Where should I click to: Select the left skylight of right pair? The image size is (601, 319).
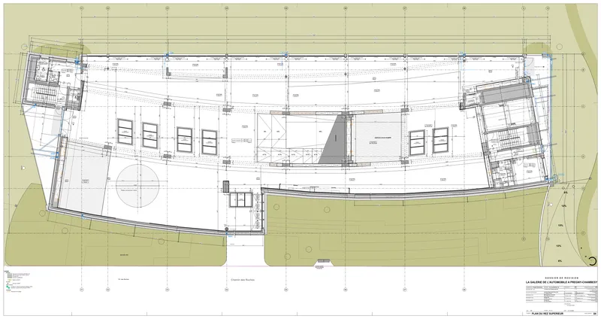coord(416,138)
